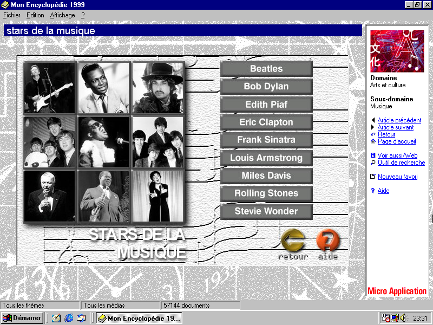The width and height of the screenshot is (433, 325).
Task: Select the Rolling Stones button
Action: tap(266, 193)
